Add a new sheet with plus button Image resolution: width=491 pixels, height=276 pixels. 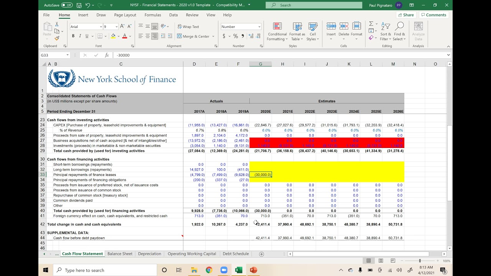click(262, 254)
